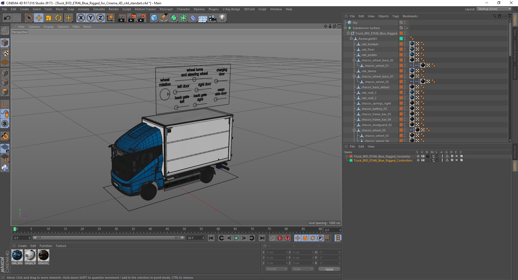Click the Undo arrow icon
This screenshot has width=518, height=280.
pyautogui.click(x=7, y=18)
